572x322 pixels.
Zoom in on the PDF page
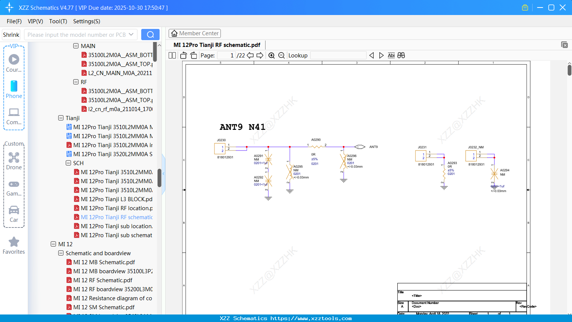tap(272, 55)
